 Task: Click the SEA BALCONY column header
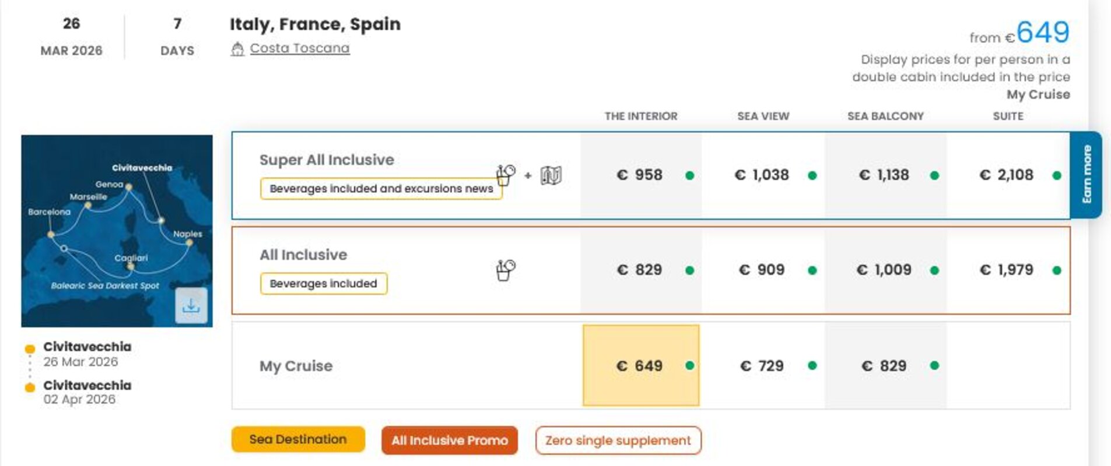[x=884, y=116]
